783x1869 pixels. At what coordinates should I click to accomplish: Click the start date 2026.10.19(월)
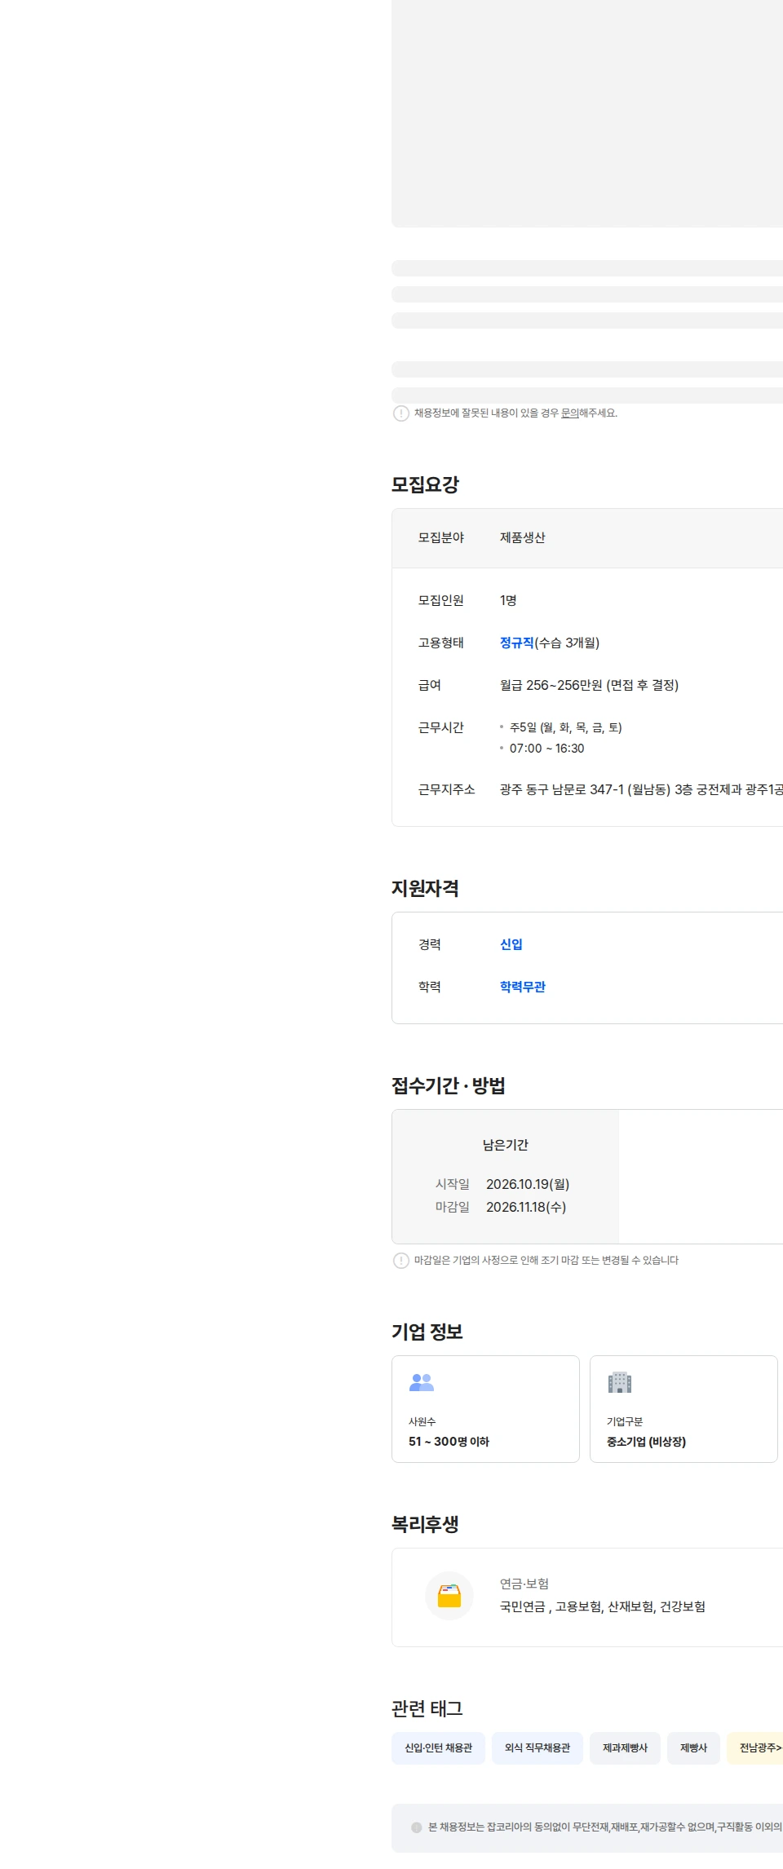(528, 1184)
